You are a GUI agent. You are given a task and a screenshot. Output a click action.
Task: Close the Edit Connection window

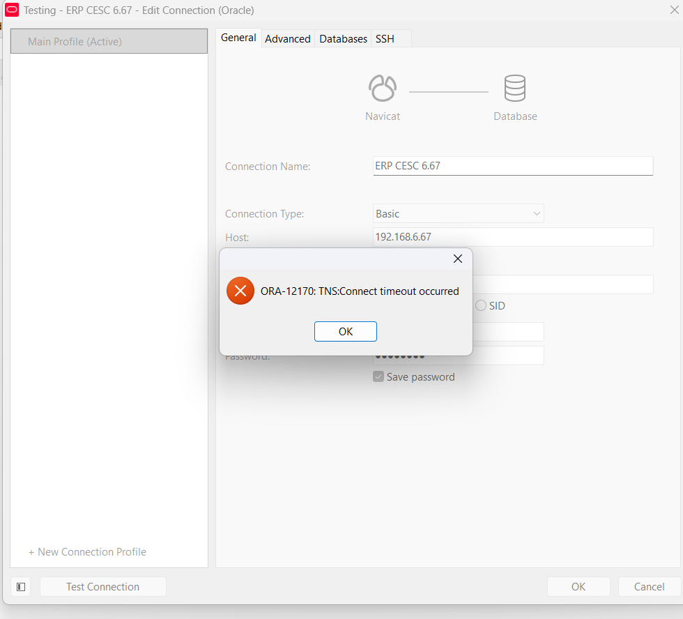pos(675,10)
